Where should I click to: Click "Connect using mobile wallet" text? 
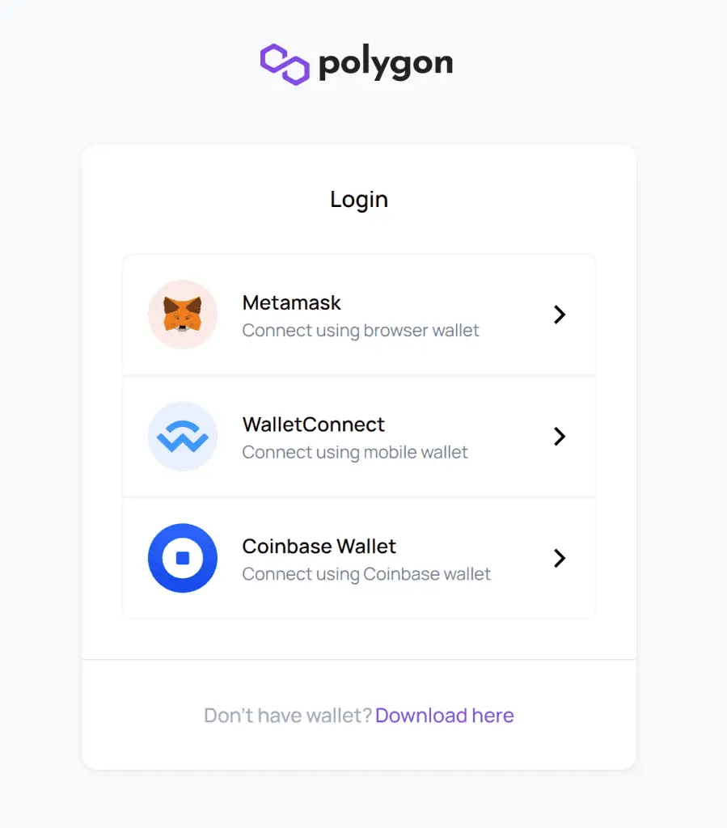click(355, 453)
